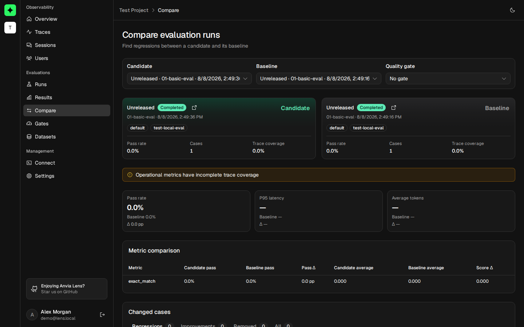The image size is (524, 327).
Task: Click the log out icon beside Alex Morgan
Action: pos(102,315)
